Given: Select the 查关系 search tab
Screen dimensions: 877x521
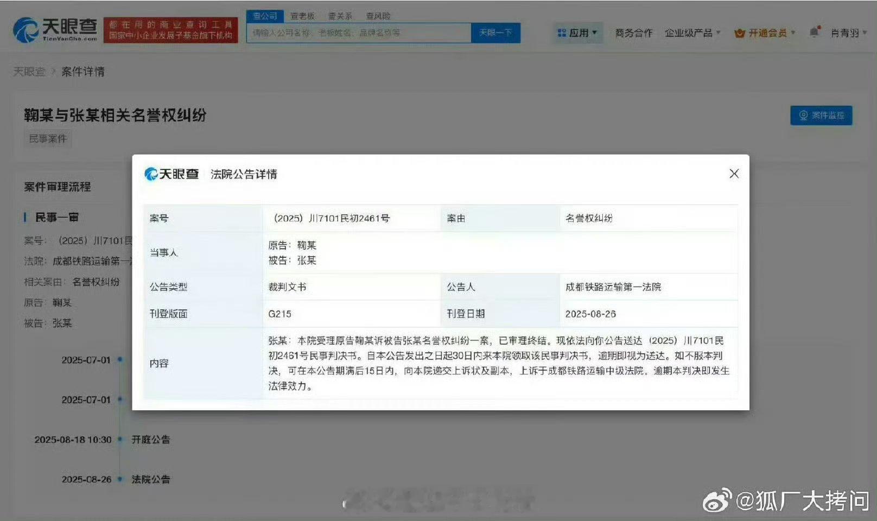Looking at the screenshot, I should (x=340, y=16).
